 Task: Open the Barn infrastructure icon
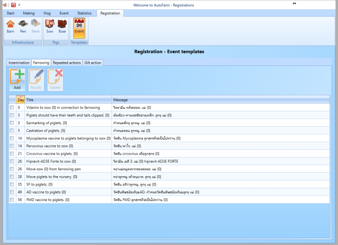[x=10, y=26]
